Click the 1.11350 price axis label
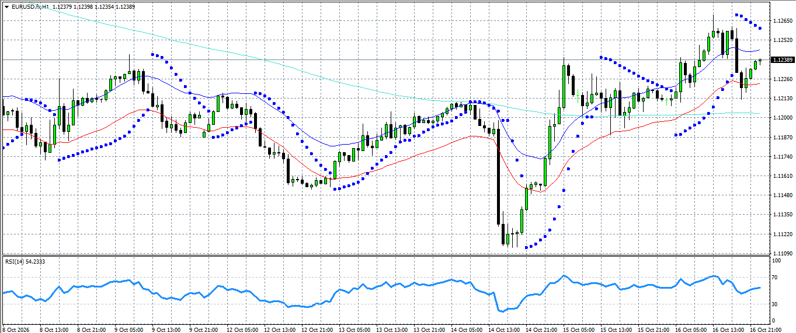 click(782, 215)
